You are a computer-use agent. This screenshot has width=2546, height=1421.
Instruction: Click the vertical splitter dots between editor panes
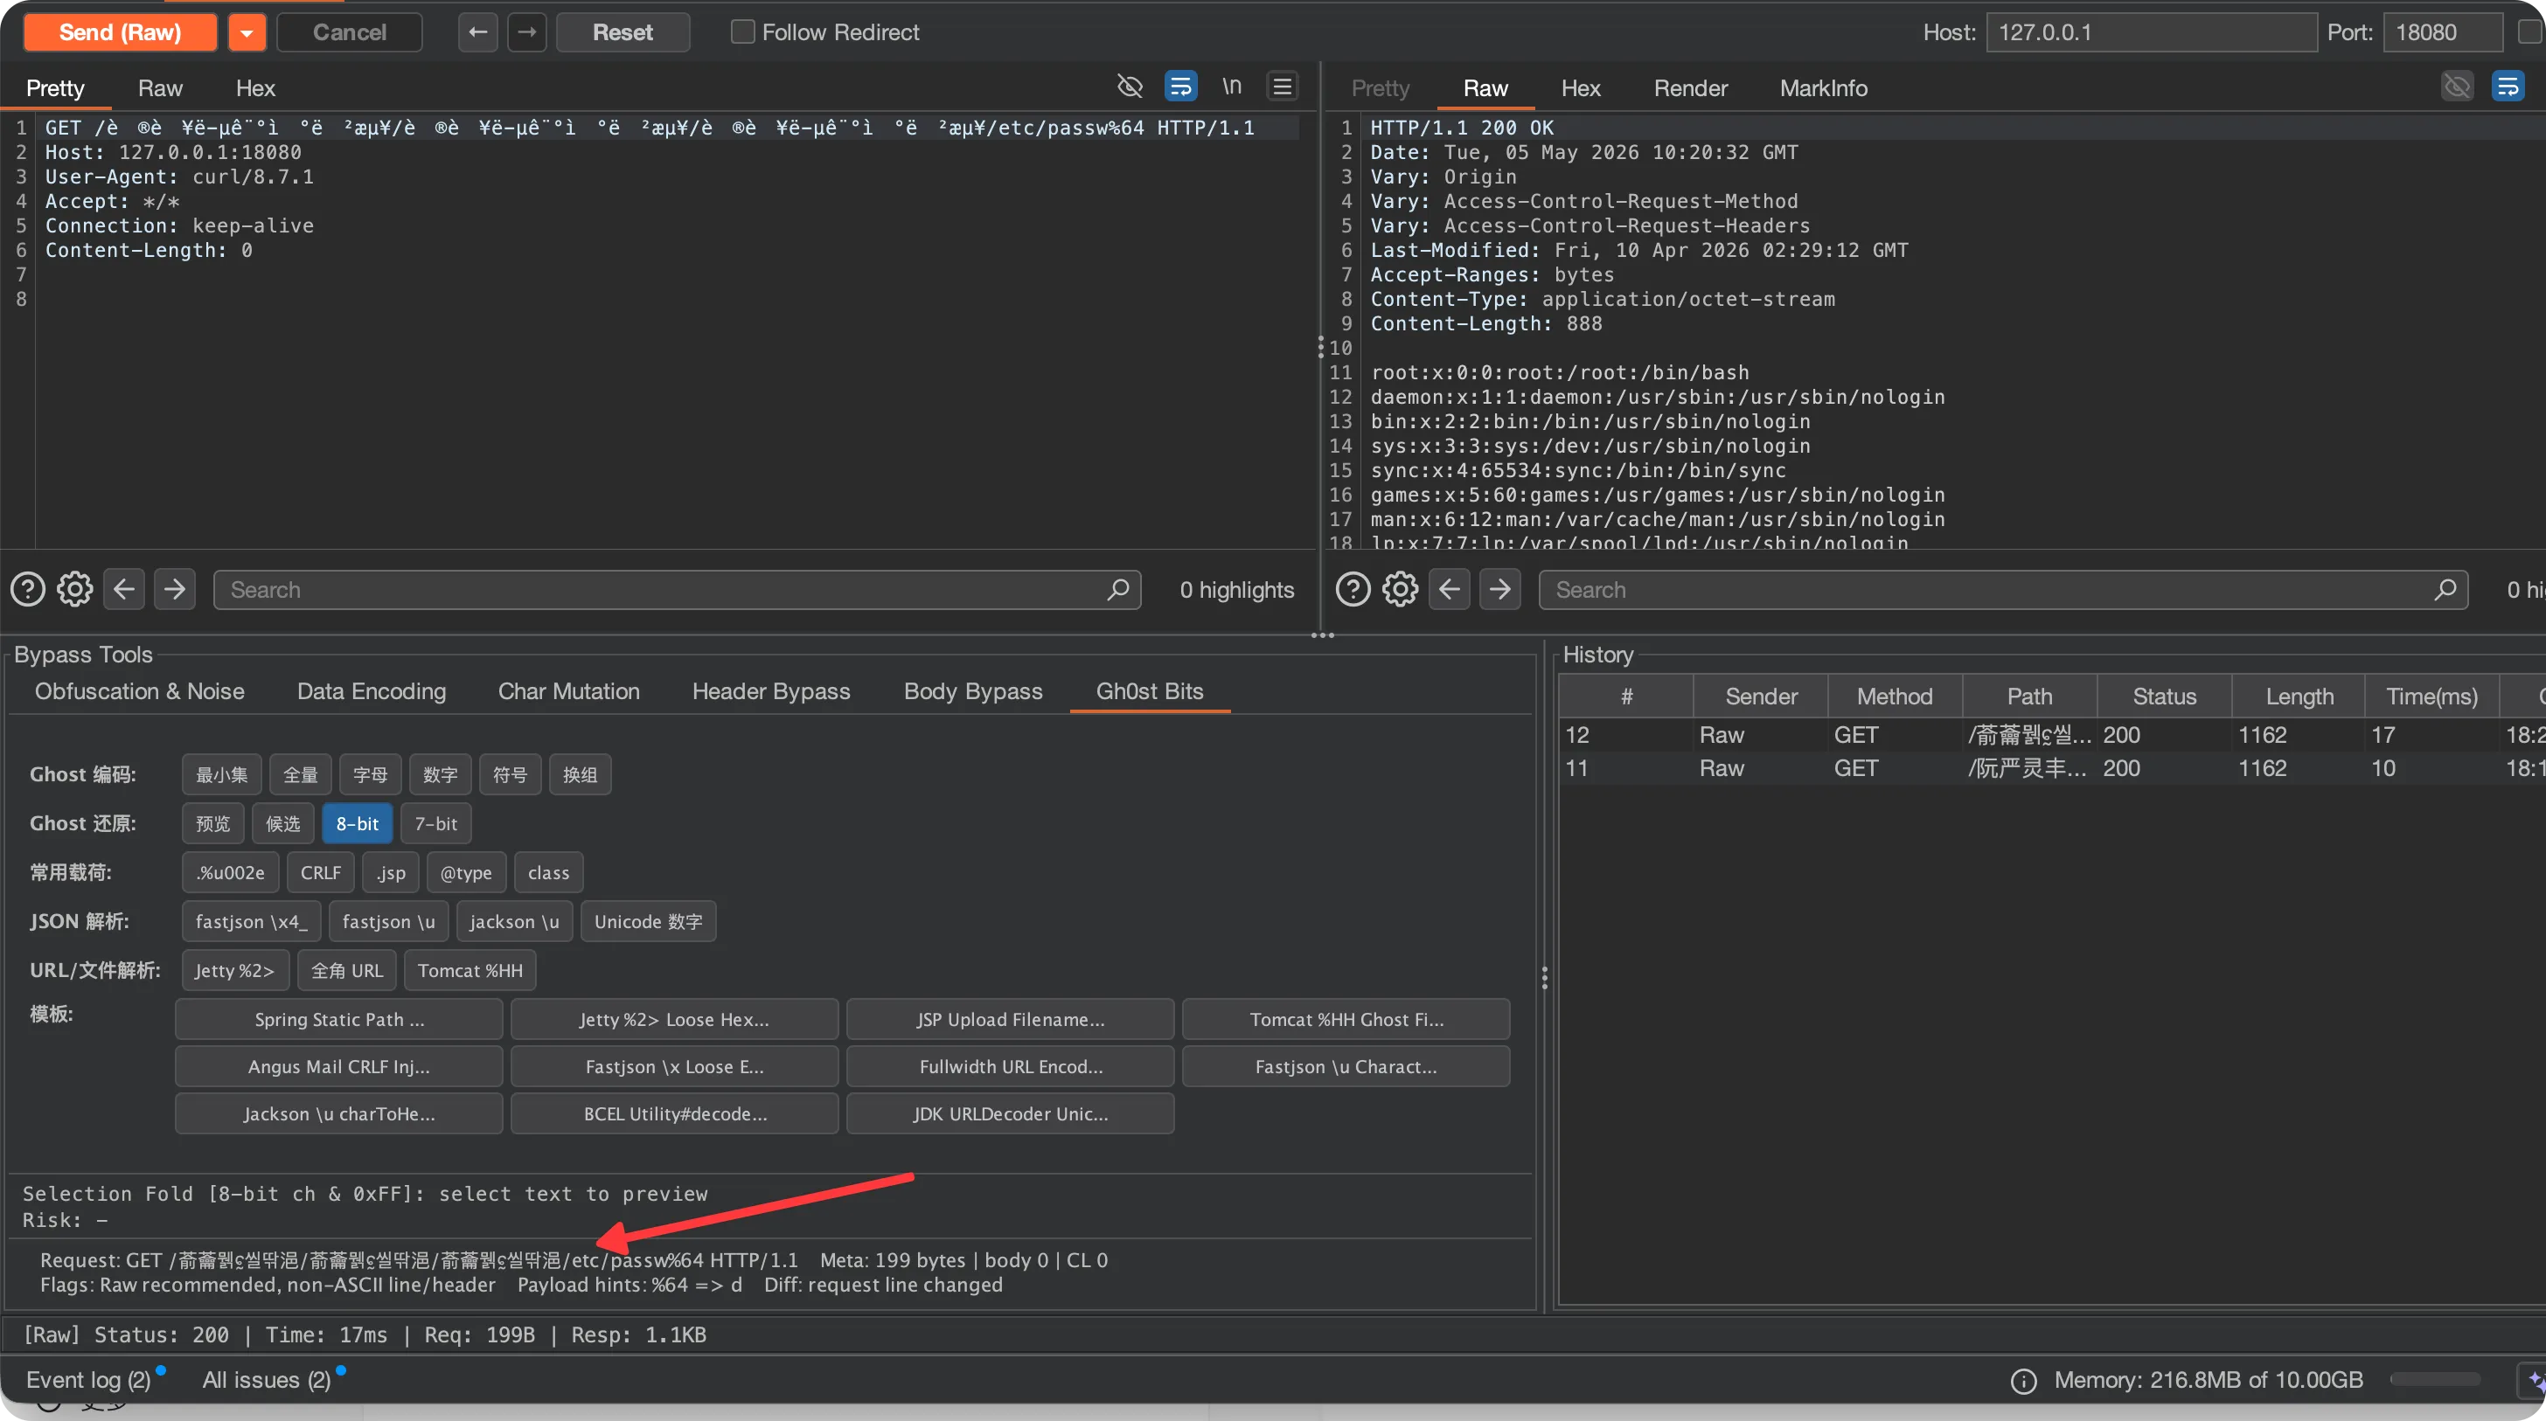tap(1320, 347)
